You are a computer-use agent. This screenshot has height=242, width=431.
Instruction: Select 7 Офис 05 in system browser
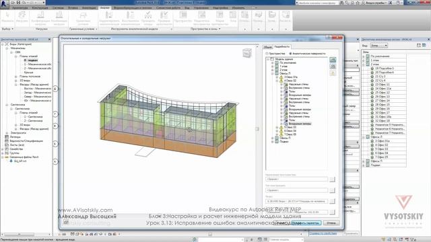pos(382,157)
